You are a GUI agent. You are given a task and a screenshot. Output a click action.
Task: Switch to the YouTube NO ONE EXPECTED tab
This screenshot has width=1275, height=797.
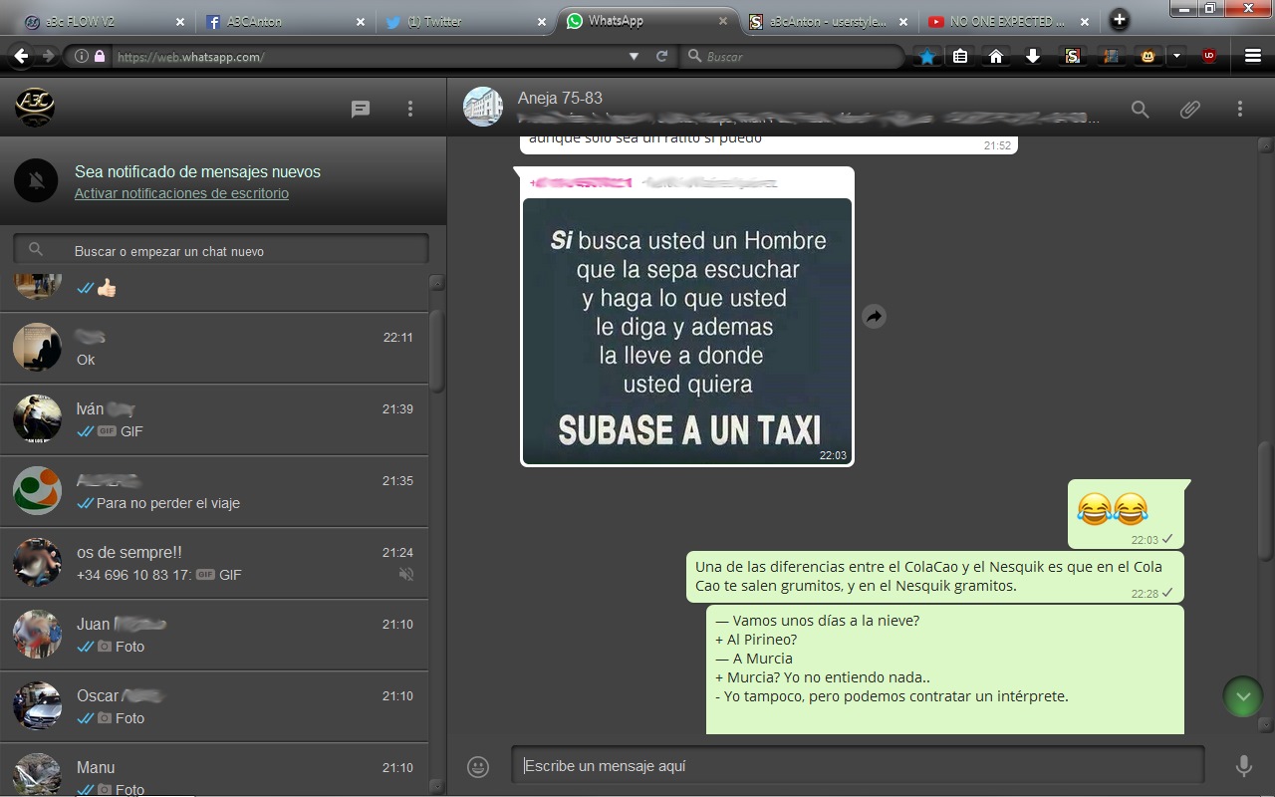point(1006,19)
